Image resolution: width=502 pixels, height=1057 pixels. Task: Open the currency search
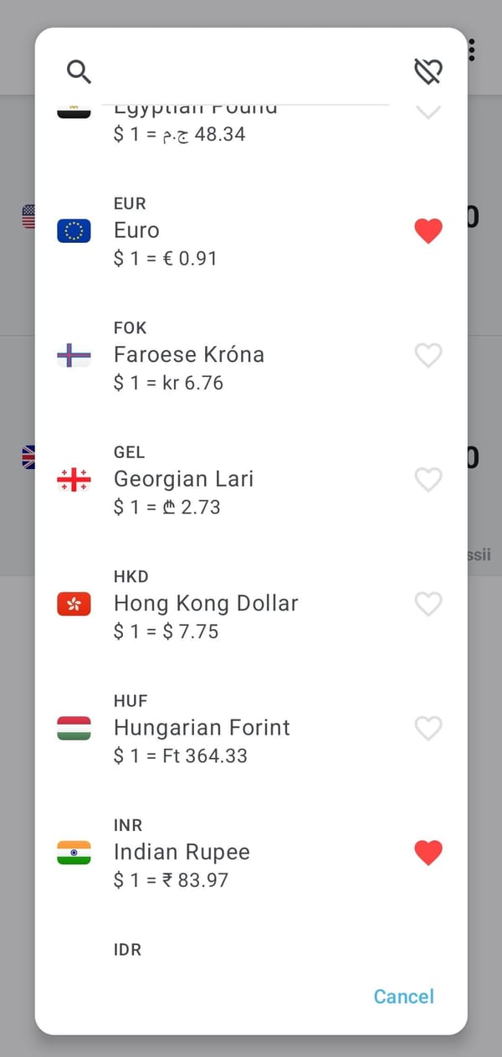(x=79, y=71)
